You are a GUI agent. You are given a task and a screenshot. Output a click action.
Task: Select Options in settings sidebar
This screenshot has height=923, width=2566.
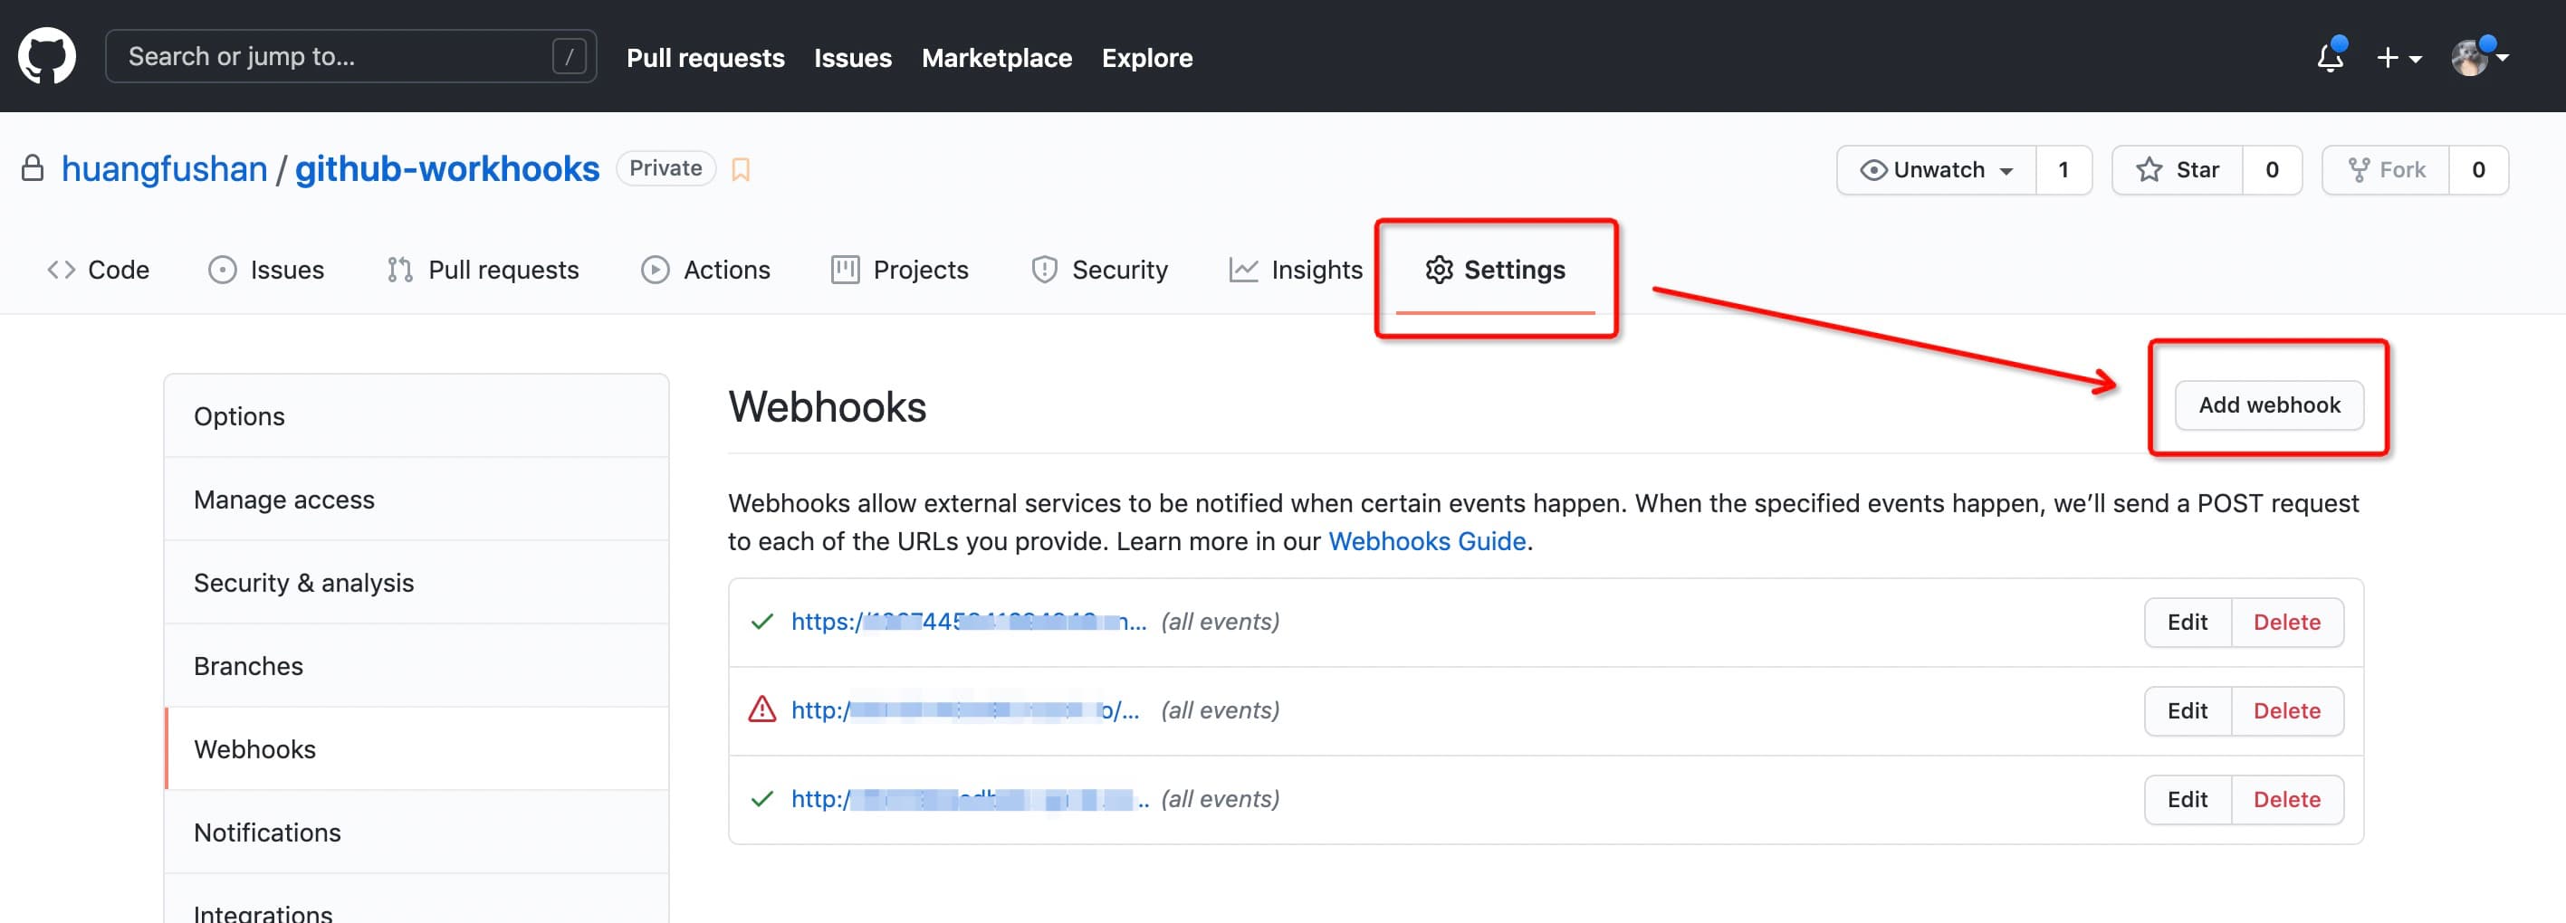(x=416, y=416)
